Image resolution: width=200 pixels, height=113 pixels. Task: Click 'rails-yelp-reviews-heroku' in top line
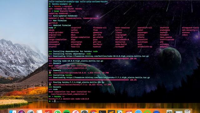(x=94, y=2)
